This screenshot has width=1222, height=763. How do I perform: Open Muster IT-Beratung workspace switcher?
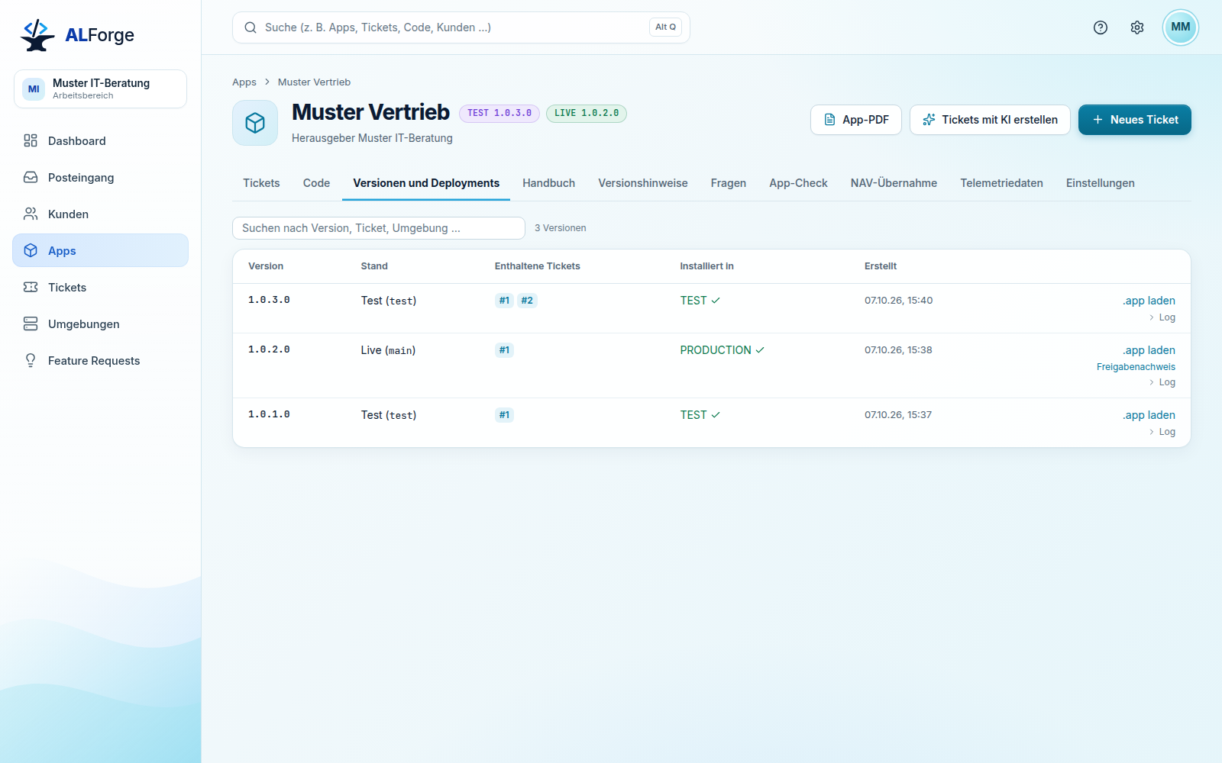[100, 89]
